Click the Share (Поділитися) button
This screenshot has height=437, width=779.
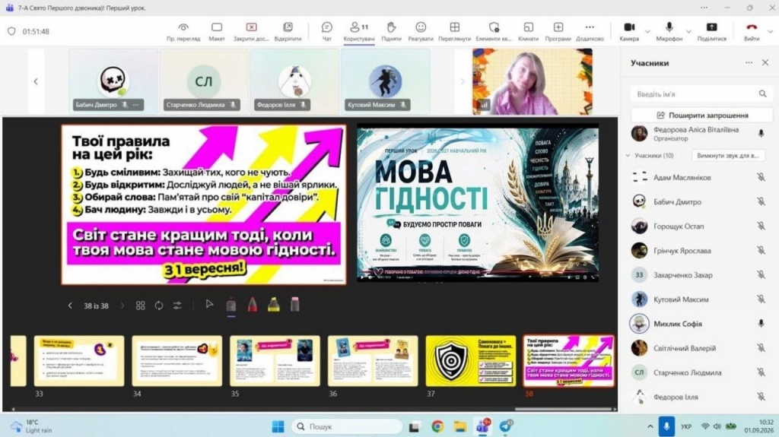point(711,31)
